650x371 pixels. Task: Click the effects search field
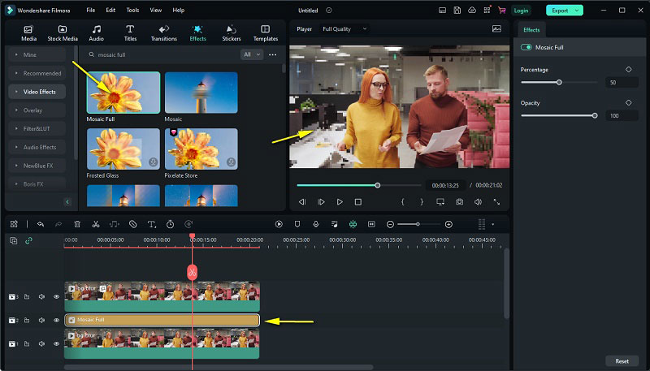click(162, 54)
